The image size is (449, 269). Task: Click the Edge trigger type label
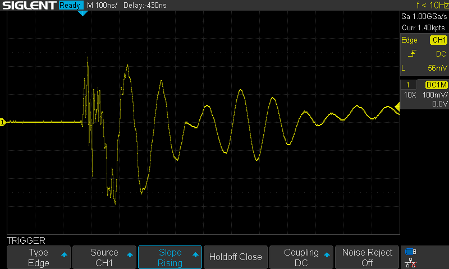(x=409, y=40)
